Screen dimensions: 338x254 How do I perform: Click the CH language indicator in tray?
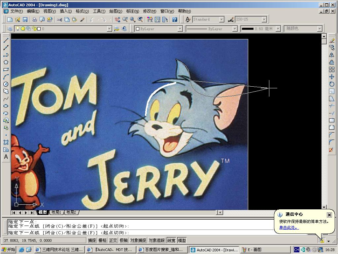296,250
